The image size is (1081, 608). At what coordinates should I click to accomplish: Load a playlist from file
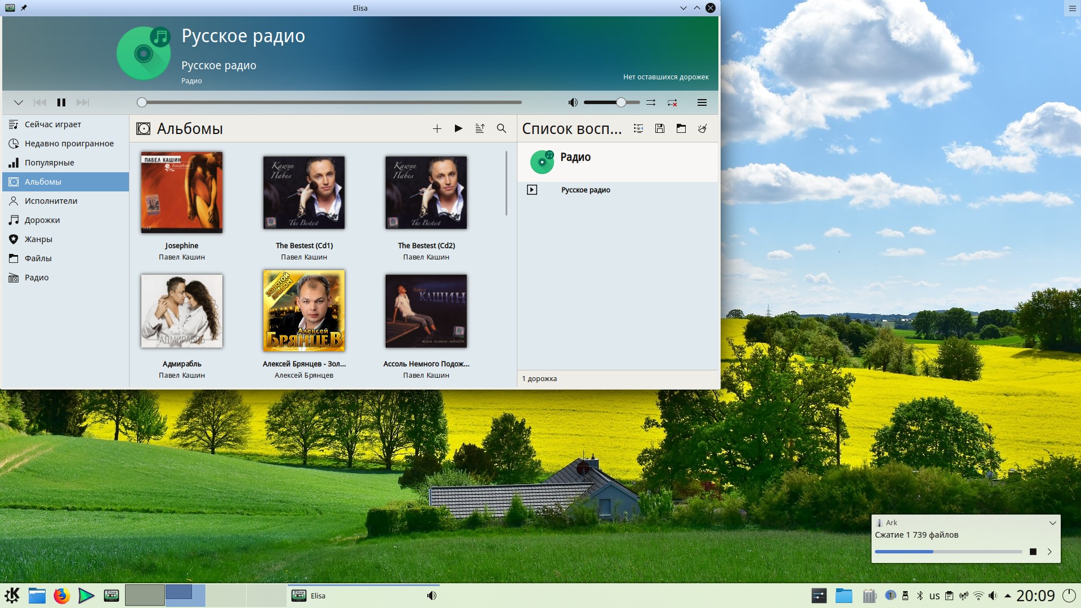coord(681,129)
